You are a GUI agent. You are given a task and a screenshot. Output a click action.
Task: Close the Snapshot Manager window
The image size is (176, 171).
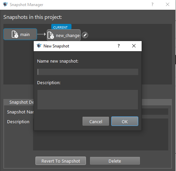point(168,5)
